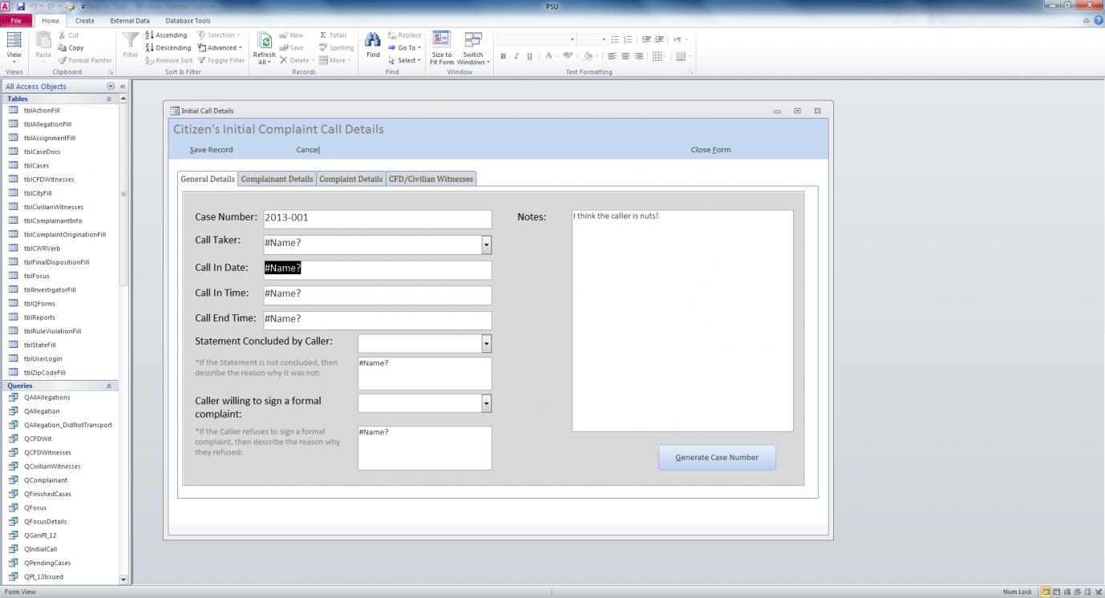Click the Replace icon in Find group
1105x598 pixels.
pos(392,35)
